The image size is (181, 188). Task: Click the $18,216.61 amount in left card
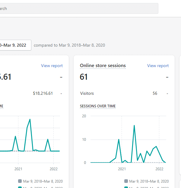[43, 93]
